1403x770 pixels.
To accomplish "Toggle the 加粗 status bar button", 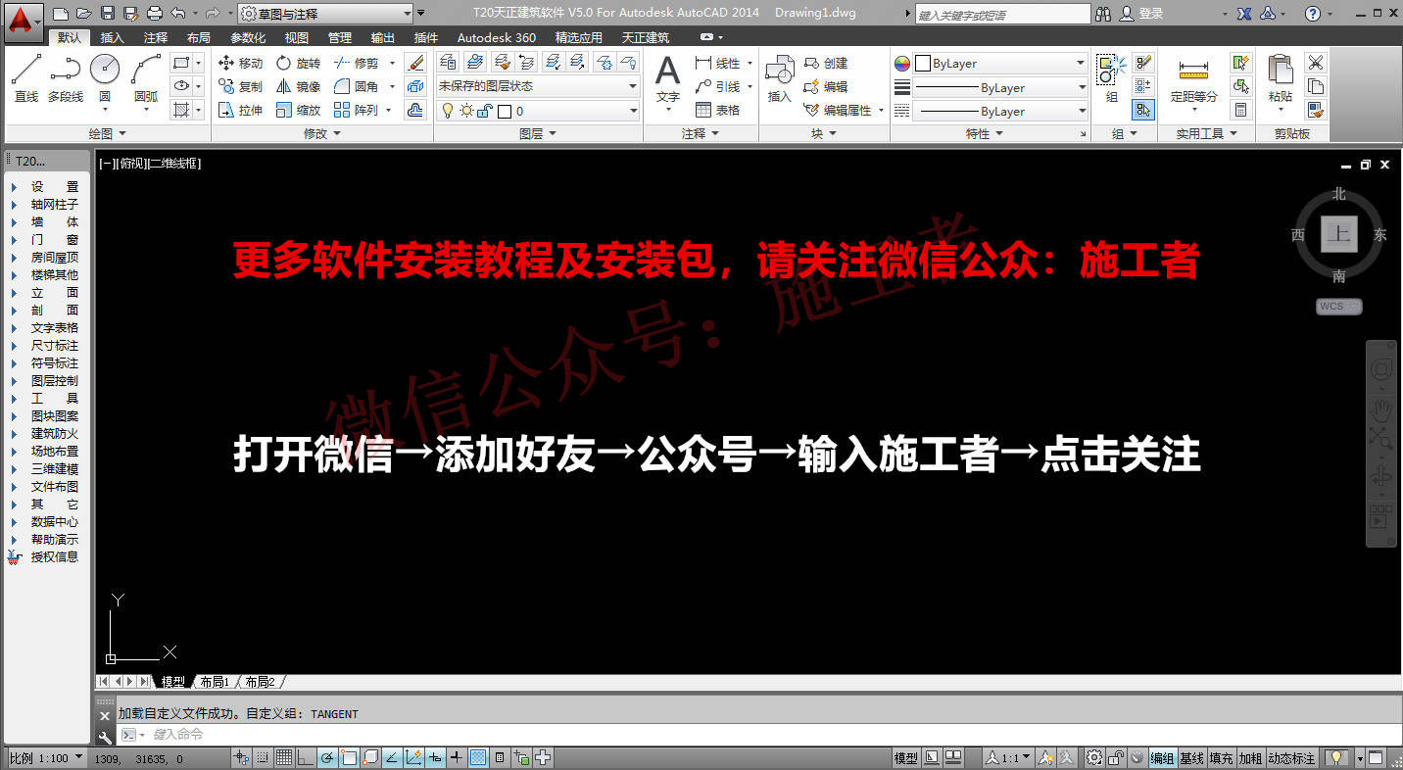I will point(1250,758).
